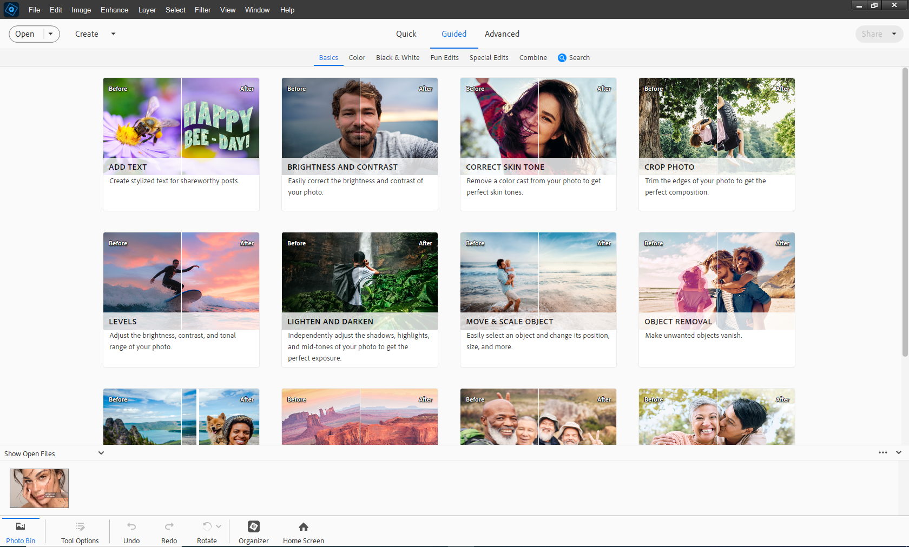Click the Undo icon
Viewport: 909px width, 547px height.
131,526
